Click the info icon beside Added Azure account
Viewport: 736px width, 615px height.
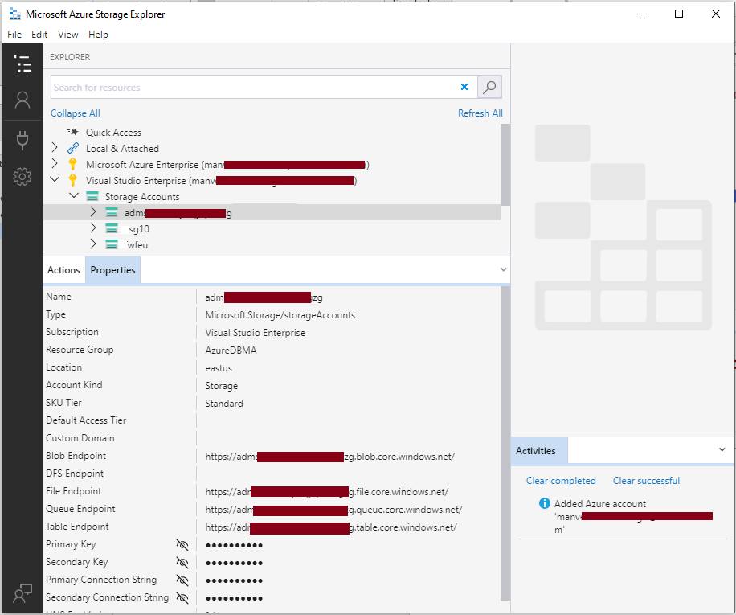tap(545, 503)
